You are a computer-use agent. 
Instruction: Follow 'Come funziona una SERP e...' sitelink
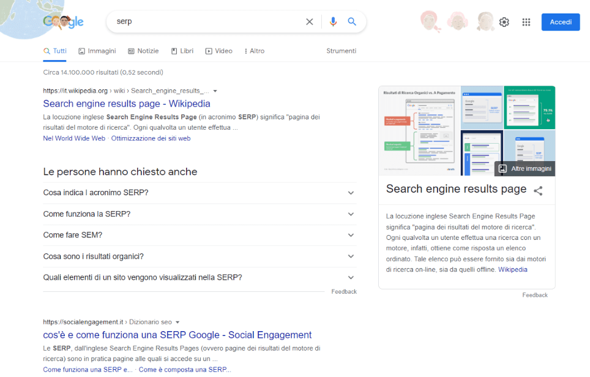pos(88,370)
